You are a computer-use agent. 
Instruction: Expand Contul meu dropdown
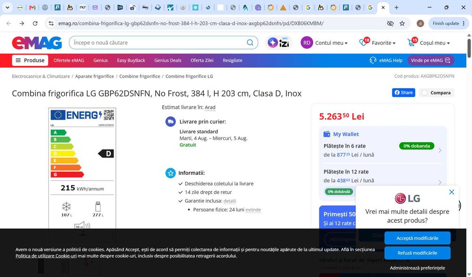tap(324, 43)
